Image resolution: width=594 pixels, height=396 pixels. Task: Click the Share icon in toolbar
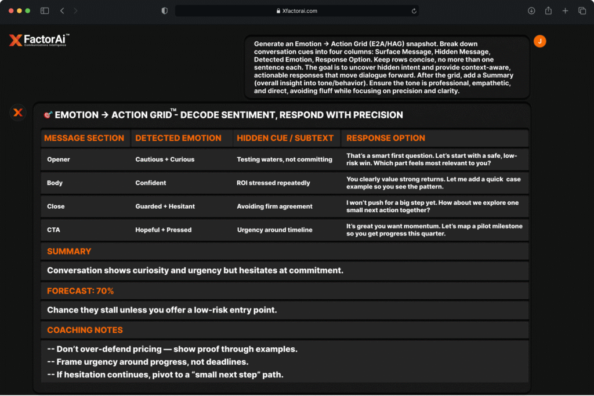(x=548, y=11)
